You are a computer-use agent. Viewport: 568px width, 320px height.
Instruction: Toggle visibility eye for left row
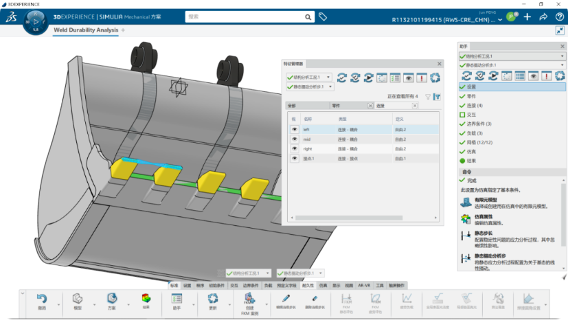point(295,129)
